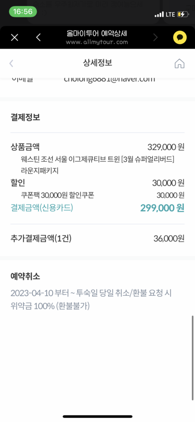Go back using the browser back arrow
Viewport: 195px width, 422px height.
(x=38, y=38)
